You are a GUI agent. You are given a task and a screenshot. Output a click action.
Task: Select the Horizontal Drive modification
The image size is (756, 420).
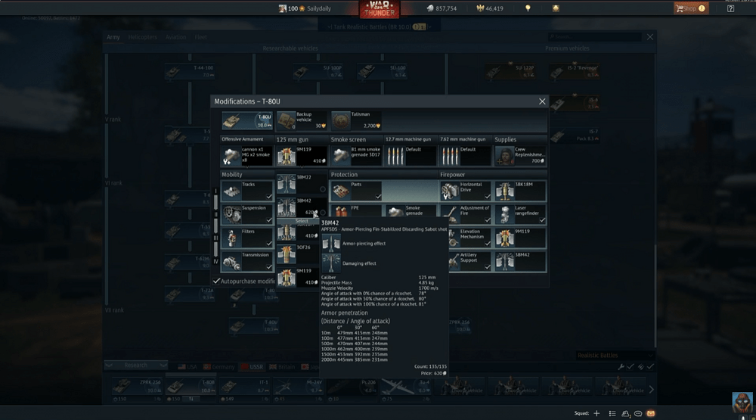[x=465, y=191]
